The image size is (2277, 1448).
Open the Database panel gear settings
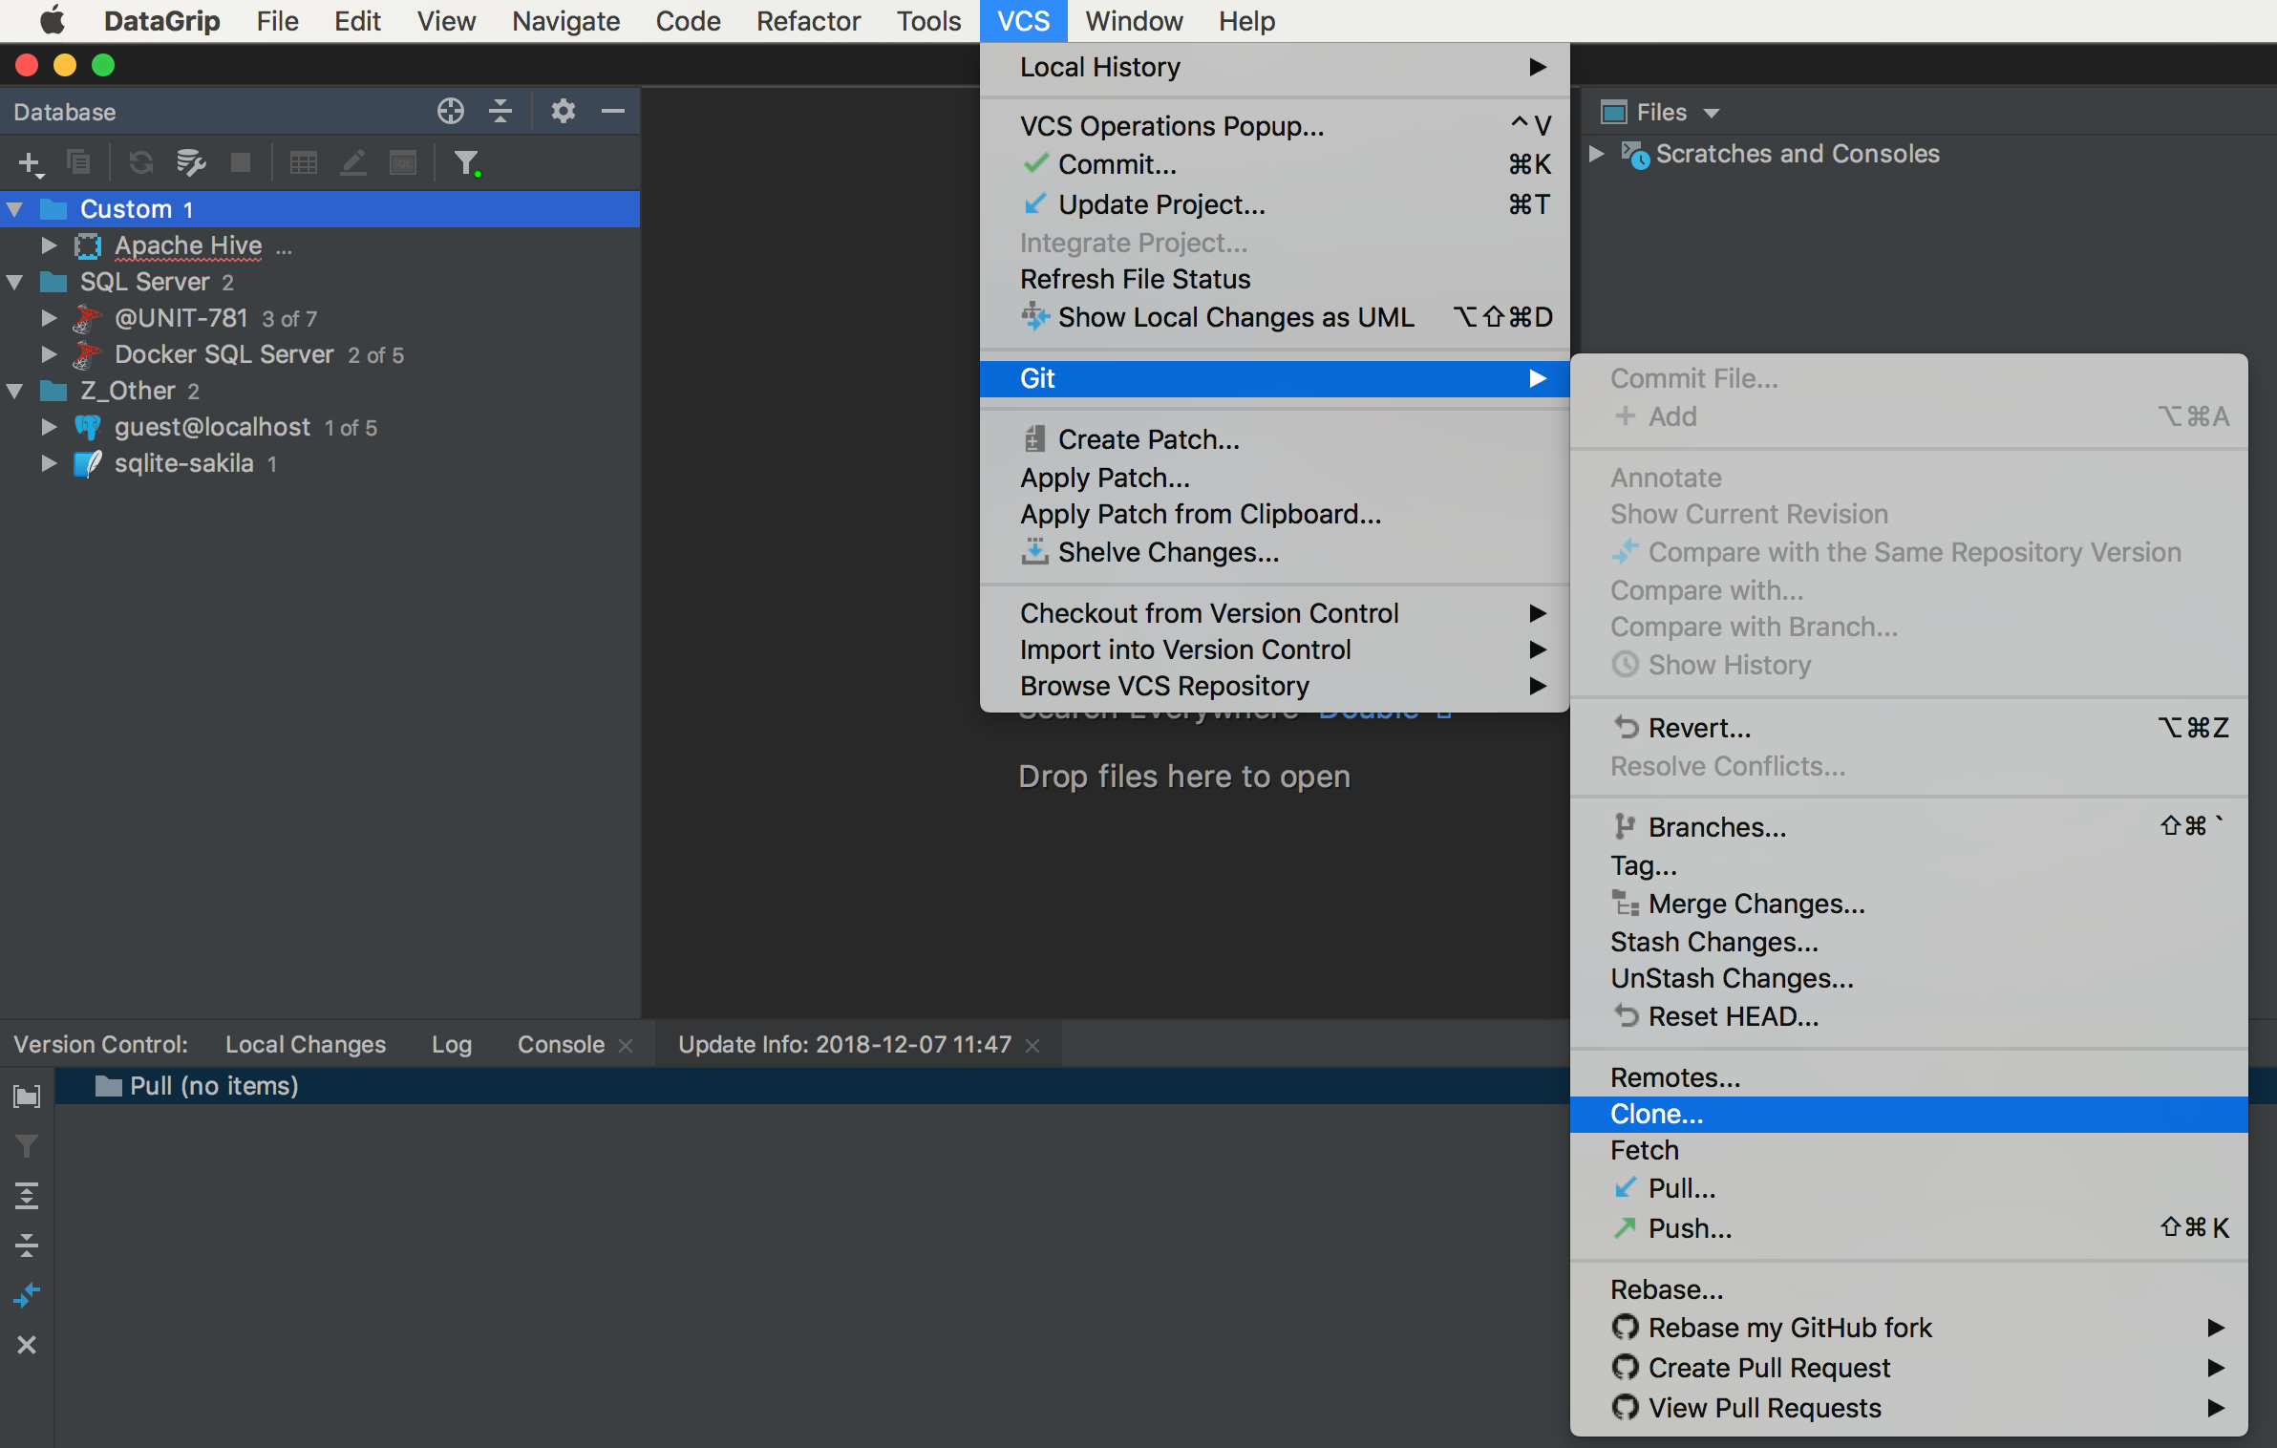click(564, 112)
